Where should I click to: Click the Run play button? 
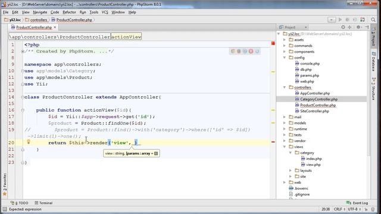tap(340, 20)
